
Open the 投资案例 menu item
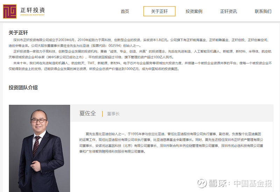point(194,12)
